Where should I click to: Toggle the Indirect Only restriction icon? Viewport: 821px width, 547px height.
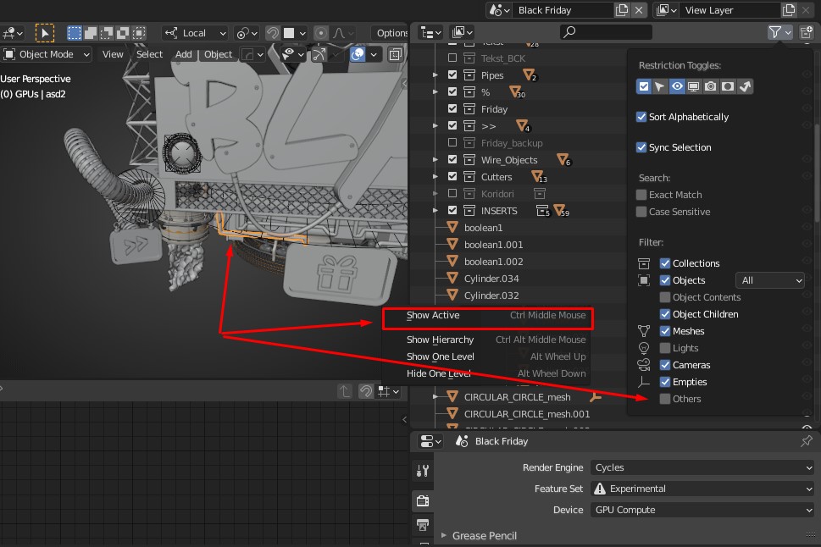pos(745,86)
